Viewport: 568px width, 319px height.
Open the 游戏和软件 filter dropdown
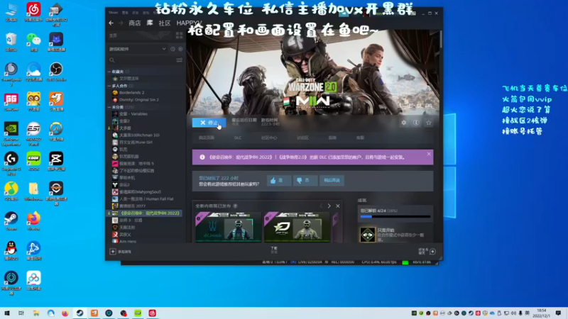(137, 49)
